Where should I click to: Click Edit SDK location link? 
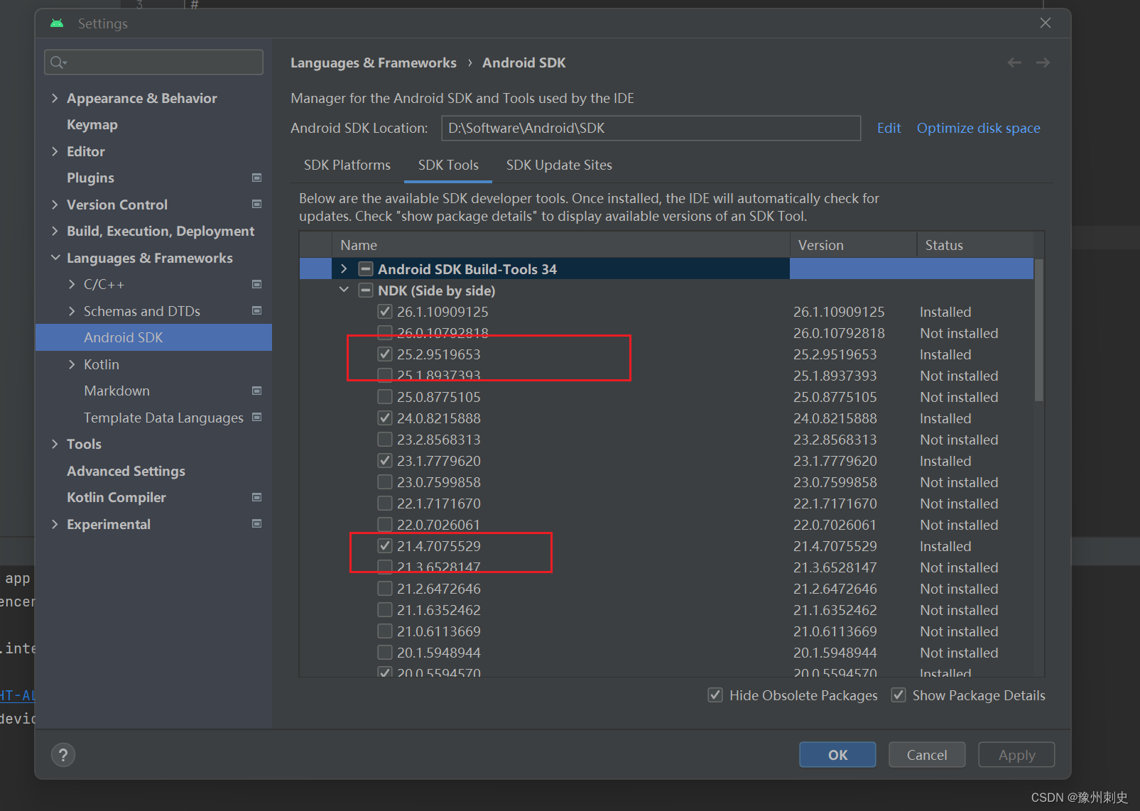(889, 128)
